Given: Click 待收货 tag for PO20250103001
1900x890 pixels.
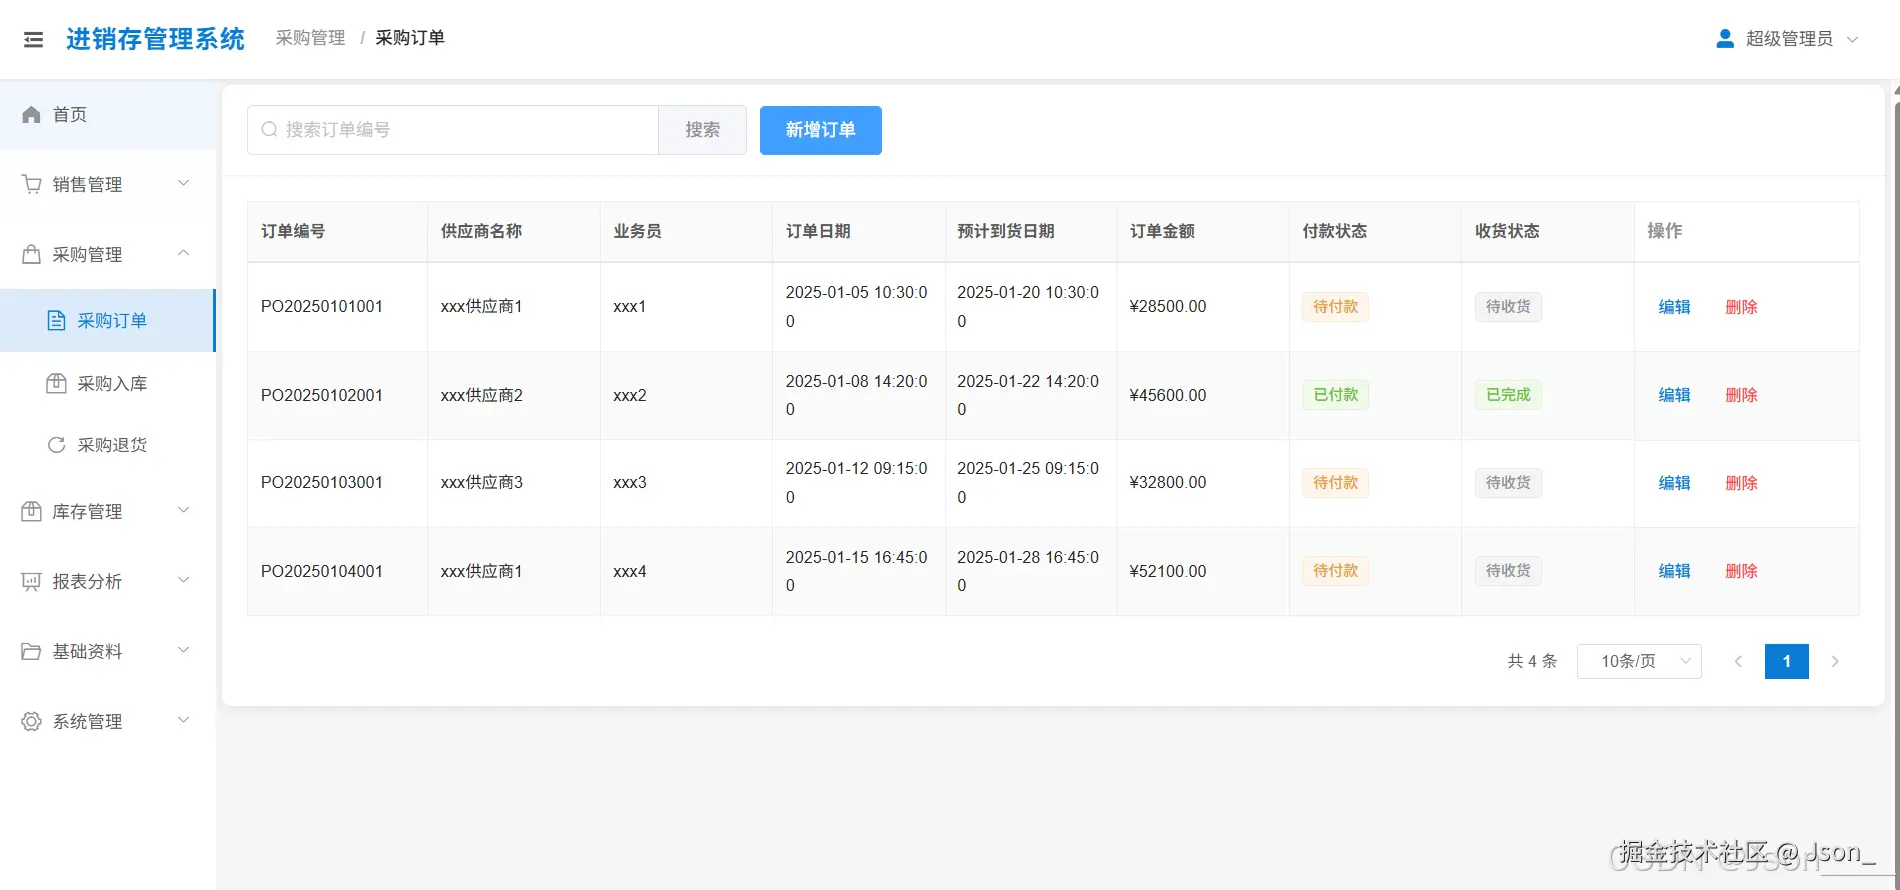Looking at the screenshot, I should tap(1508, 483).
